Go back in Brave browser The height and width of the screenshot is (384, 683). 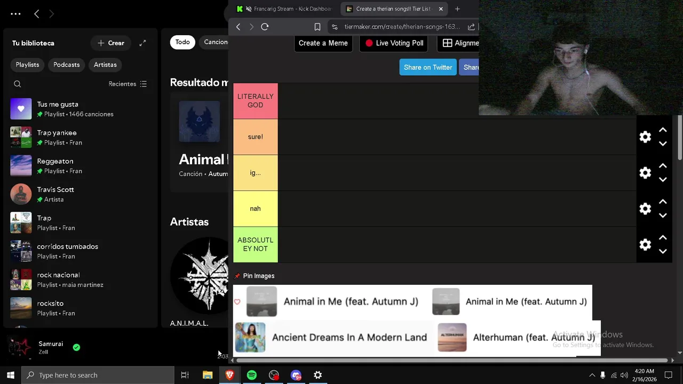[x=239, y=27]
